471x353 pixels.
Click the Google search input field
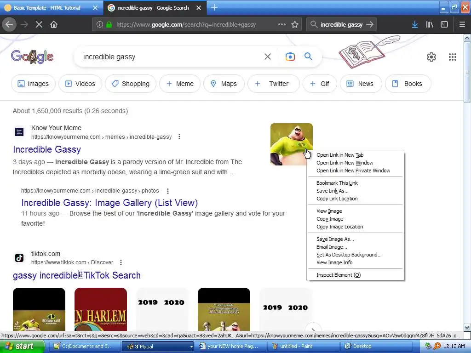pos(171,57)
